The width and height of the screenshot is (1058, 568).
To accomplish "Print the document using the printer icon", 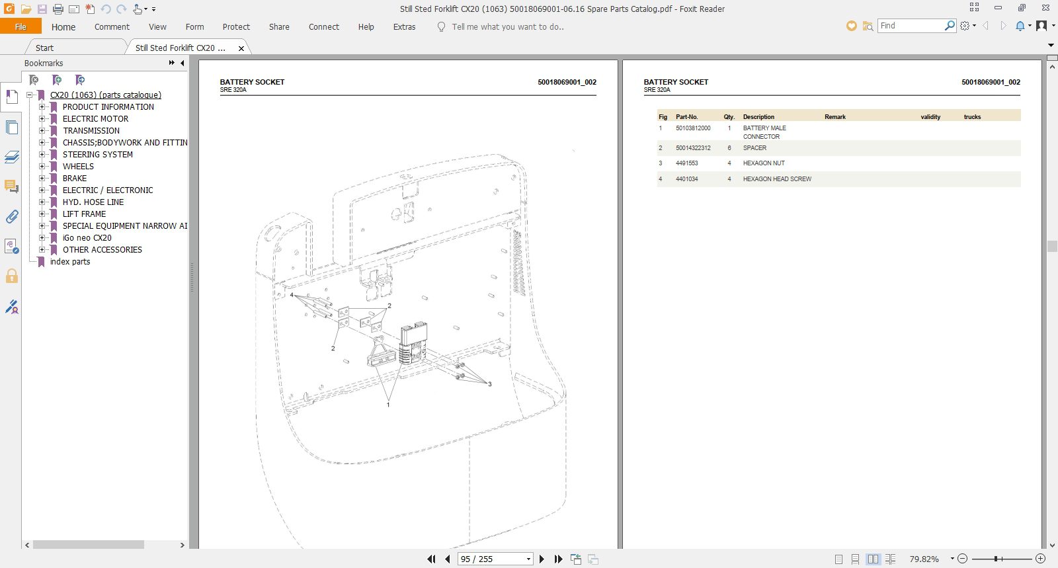I will (58, 9).
